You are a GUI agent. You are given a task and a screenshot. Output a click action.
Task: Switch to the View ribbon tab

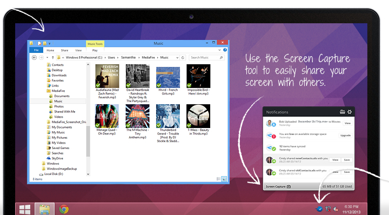pos(78,50)
